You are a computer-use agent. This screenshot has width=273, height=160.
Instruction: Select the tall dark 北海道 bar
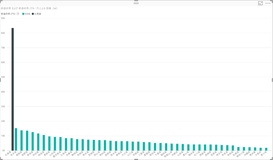[13, 89]
